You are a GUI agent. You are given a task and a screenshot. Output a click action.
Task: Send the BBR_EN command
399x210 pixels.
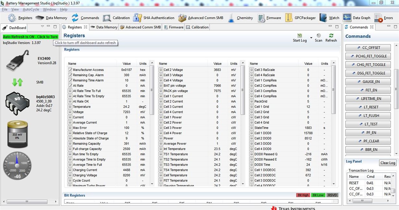click(368, 150)
